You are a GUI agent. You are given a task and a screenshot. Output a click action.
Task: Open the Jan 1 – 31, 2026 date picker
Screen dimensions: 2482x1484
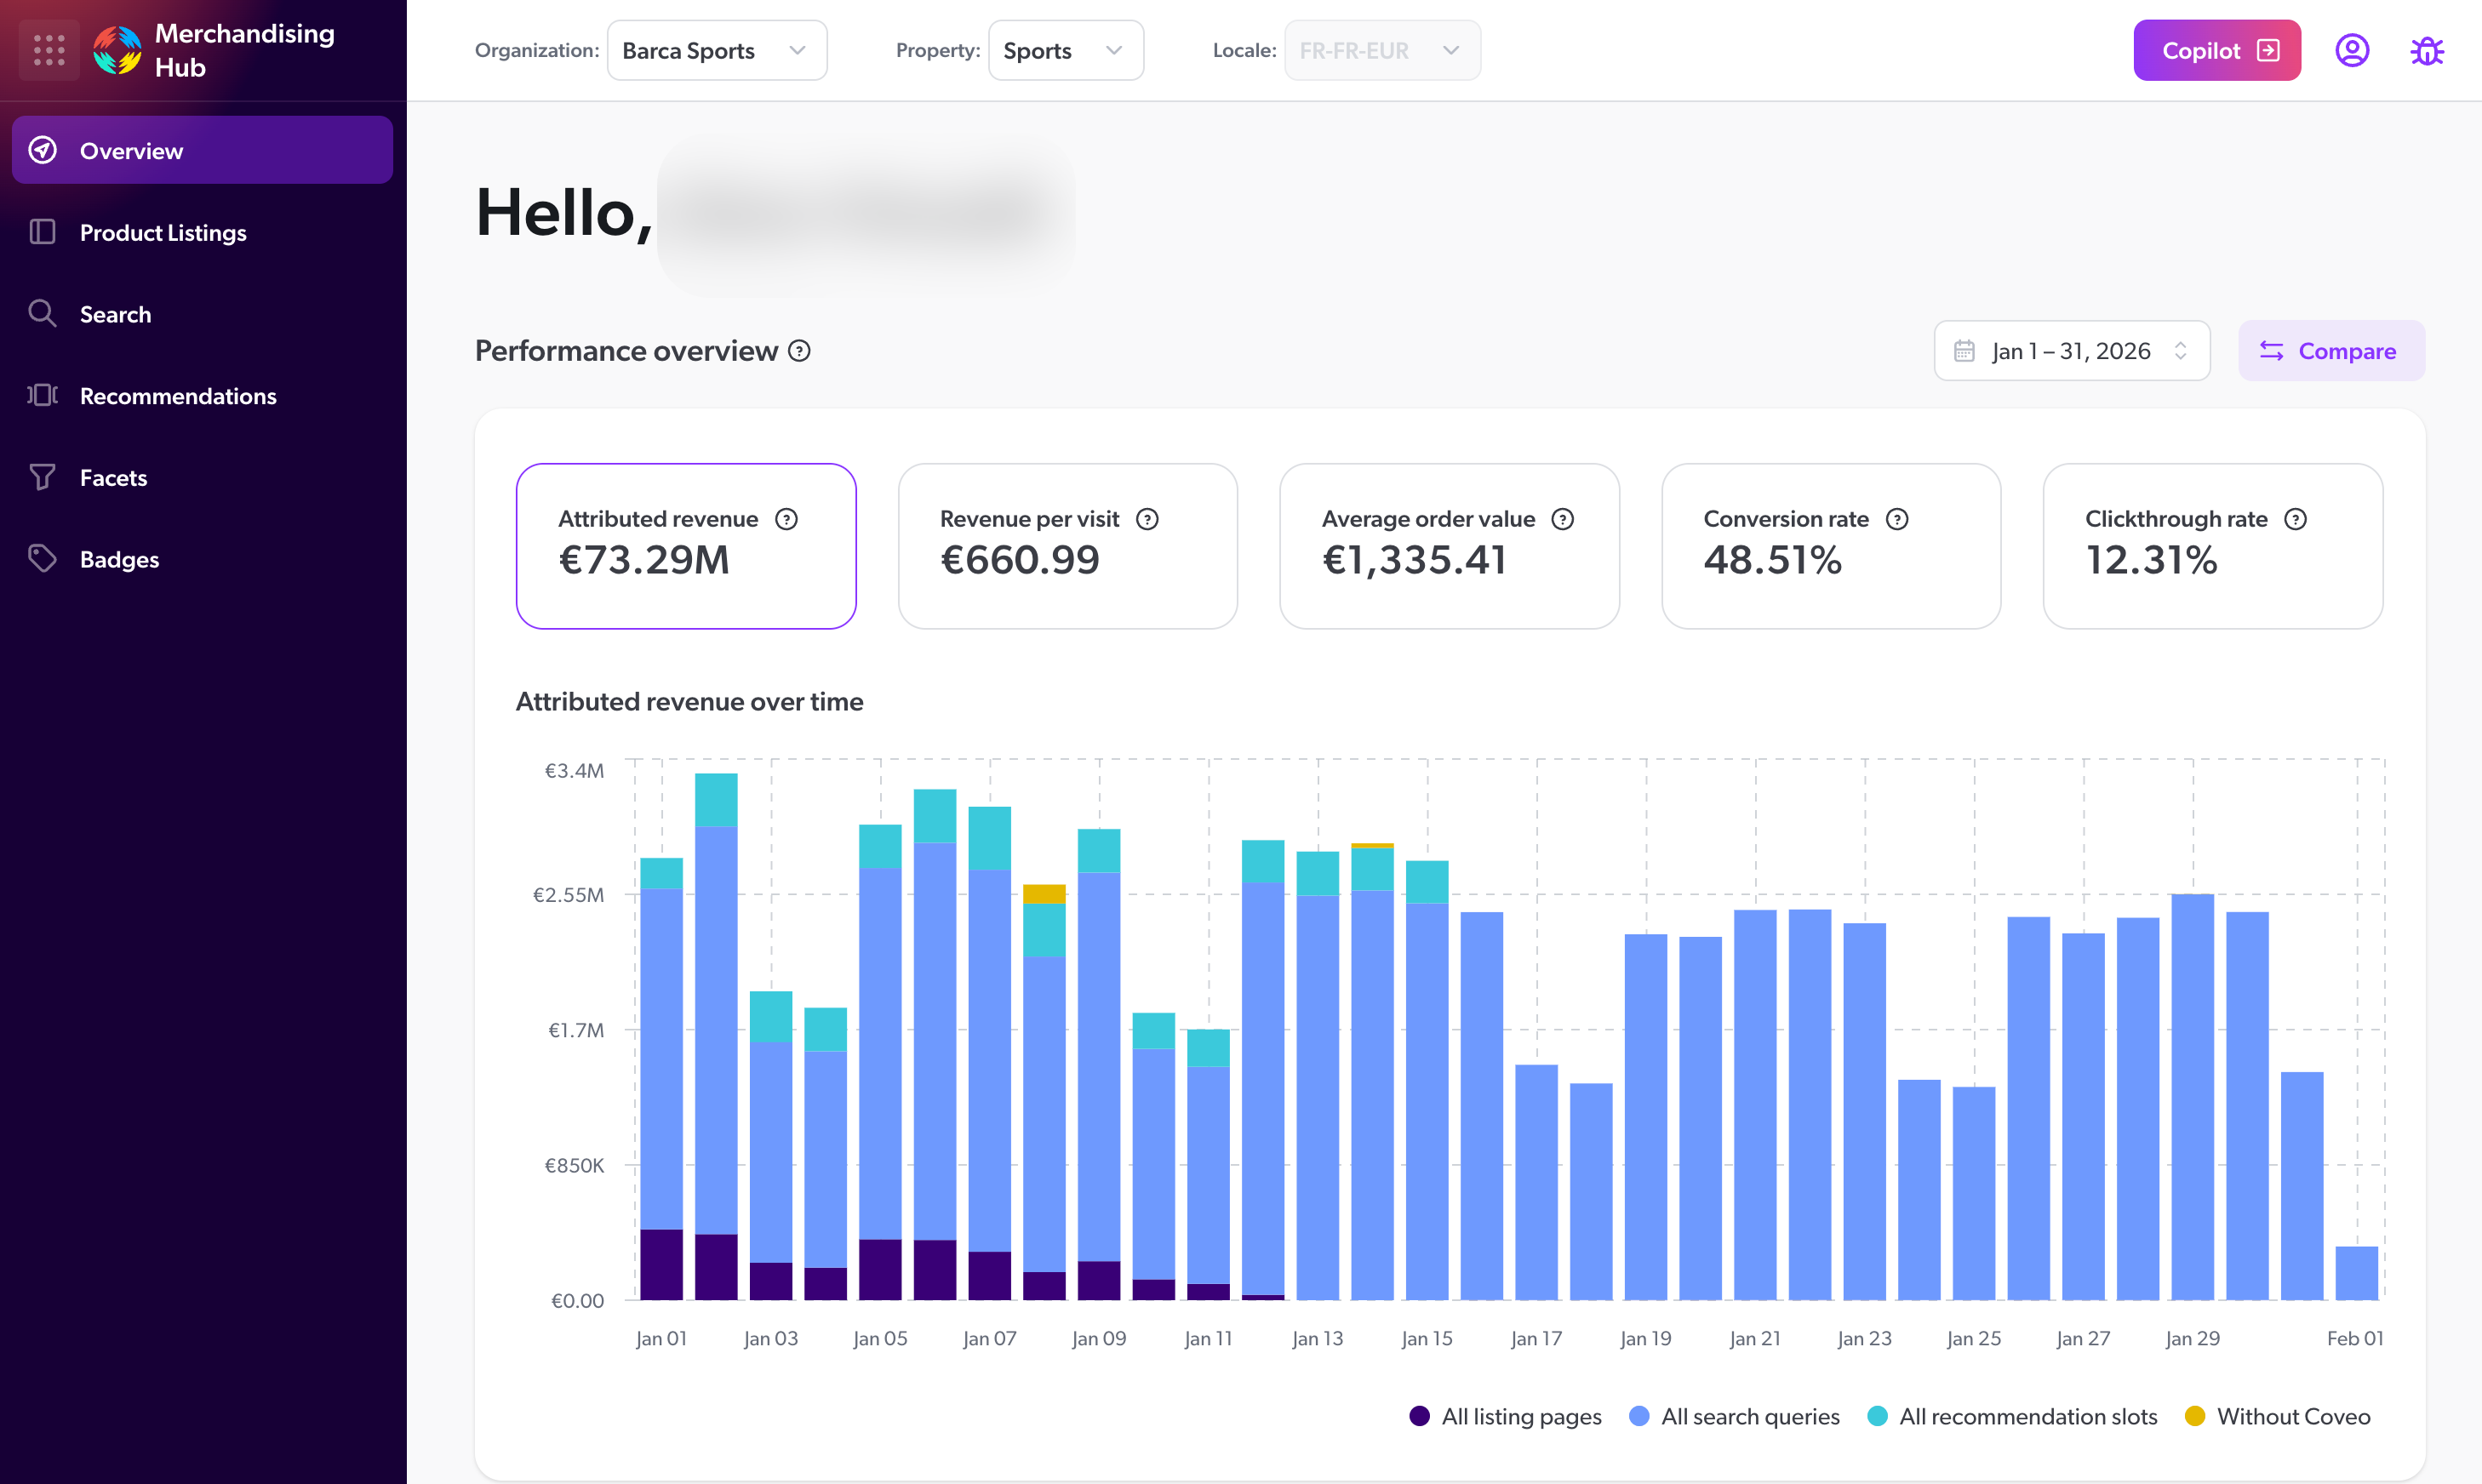point(2070,350)
